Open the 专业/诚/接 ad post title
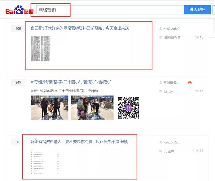This screenshot has height=181, width=215. point(71,82)
